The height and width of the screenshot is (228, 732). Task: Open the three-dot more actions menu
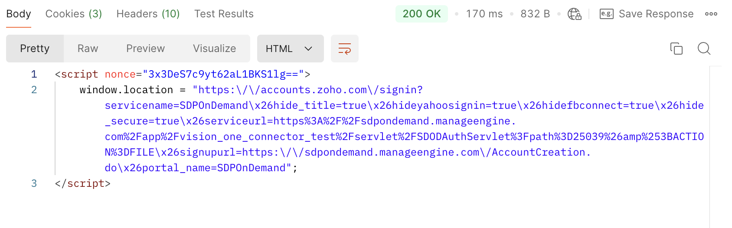pyautogui.click(x=711, y=14)
